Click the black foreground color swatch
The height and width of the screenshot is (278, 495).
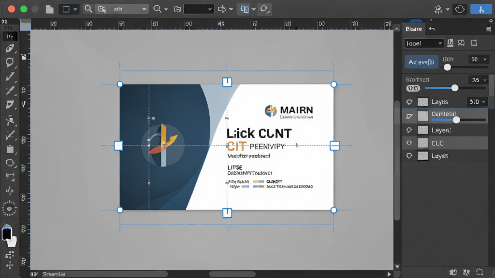7,234
